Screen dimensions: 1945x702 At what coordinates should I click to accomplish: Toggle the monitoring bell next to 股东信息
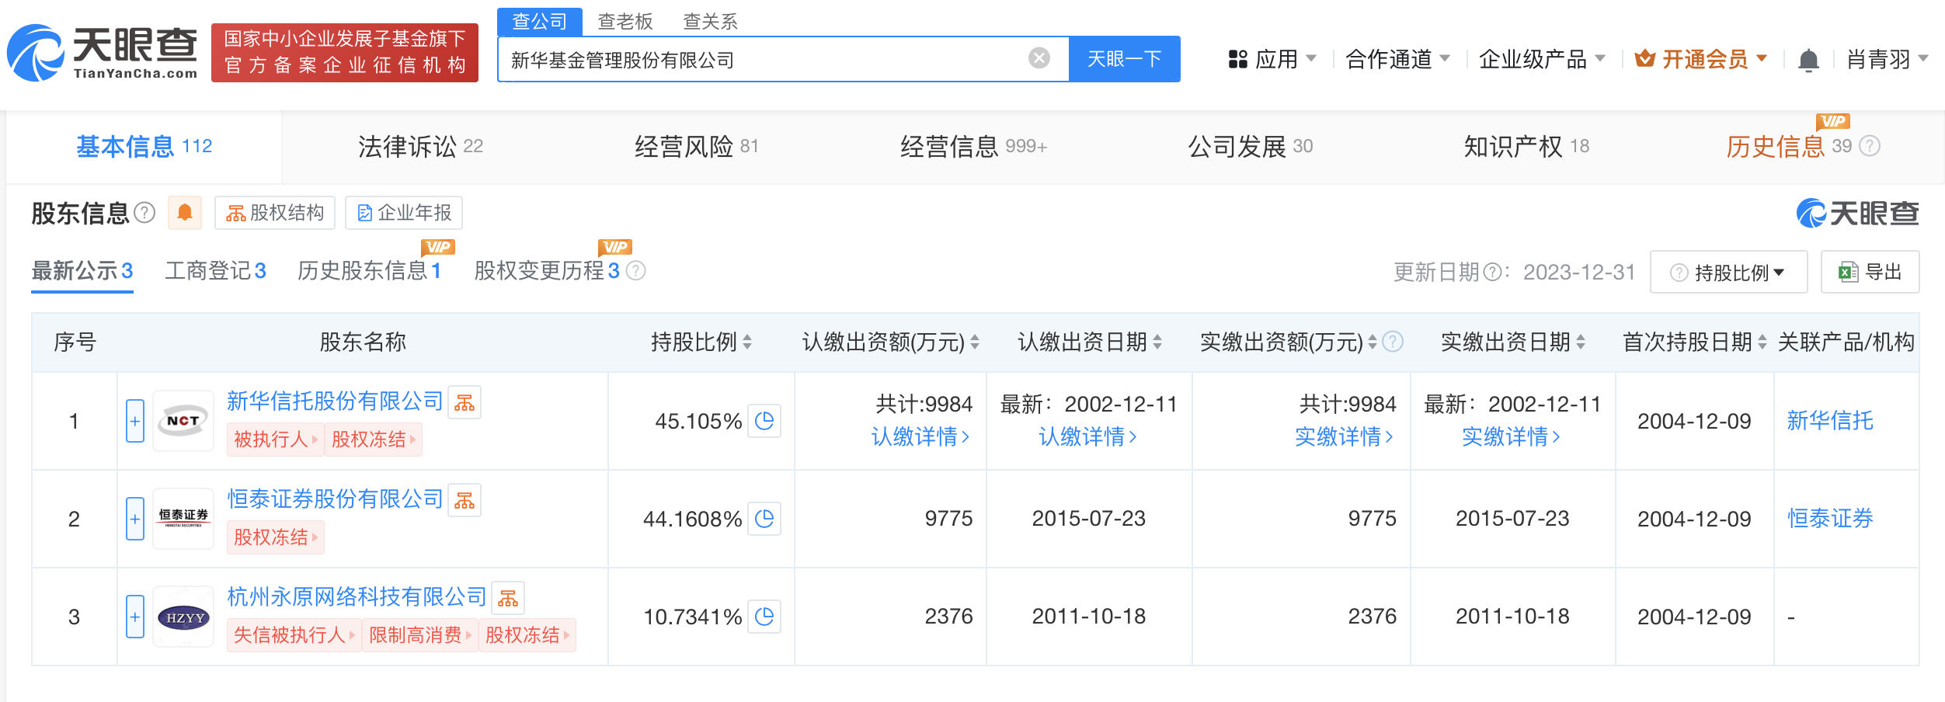click(x=186, y=213)
